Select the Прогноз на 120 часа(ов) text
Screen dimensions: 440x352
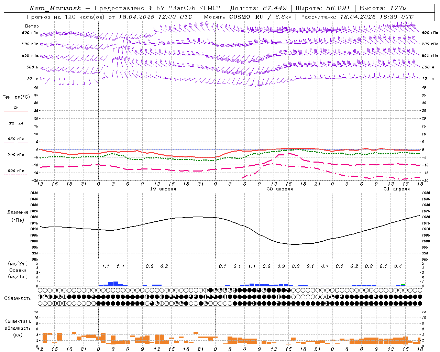(x=67, y=17)
